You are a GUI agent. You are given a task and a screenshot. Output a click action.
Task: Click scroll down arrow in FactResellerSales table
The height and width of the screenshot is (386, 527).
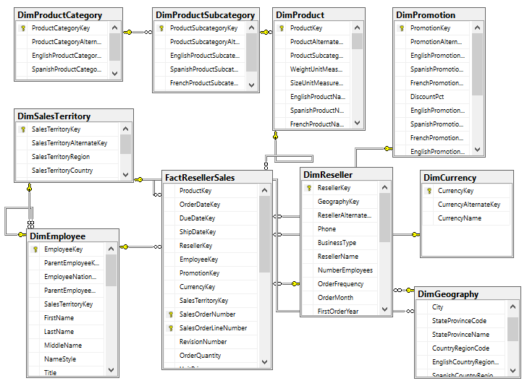point(264,362)
